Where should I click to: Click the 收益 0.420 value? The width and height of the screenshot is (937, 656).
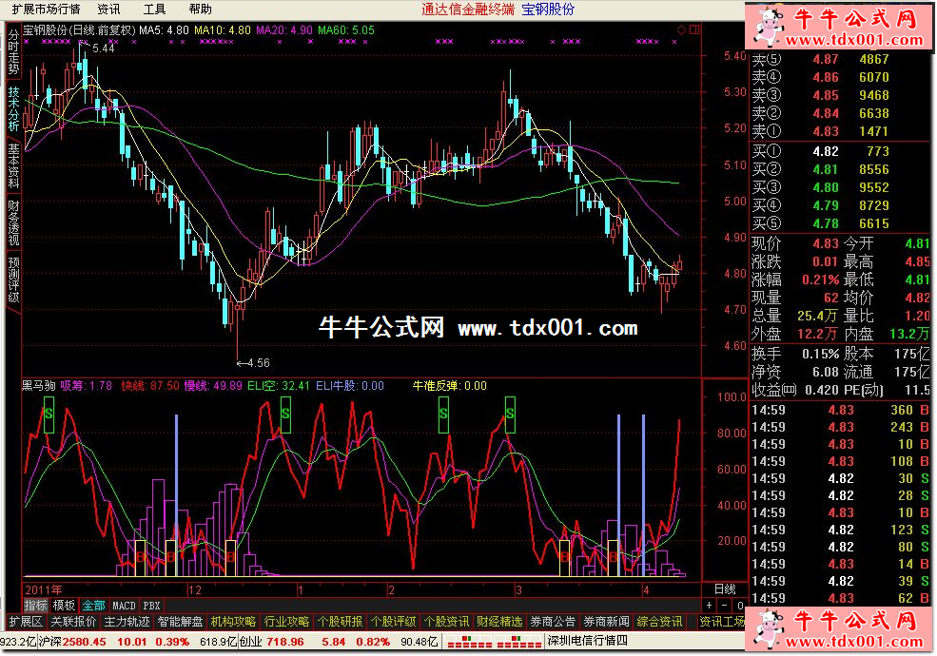(x=822, y=390)
